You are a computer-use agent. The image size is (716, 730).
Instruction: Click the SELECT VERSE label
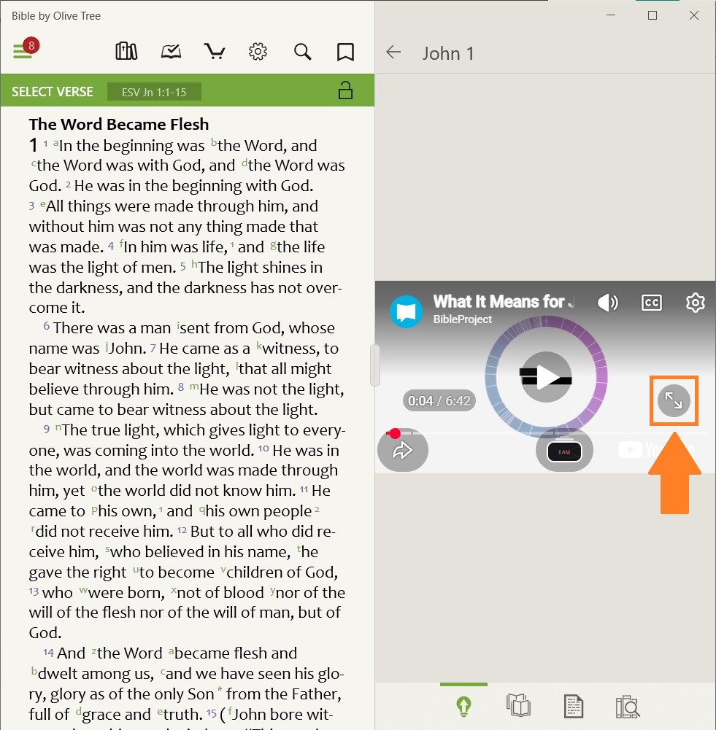pos(52,92)
